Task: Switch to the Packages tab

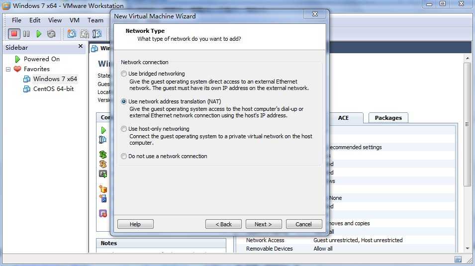Action: (x=388, y=118)
